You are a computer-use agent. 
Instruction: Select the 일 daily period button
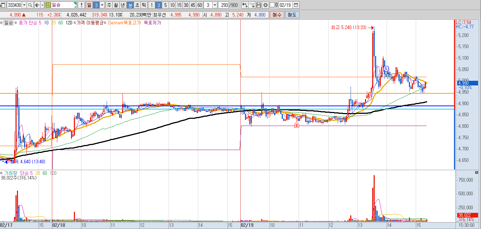89,5
